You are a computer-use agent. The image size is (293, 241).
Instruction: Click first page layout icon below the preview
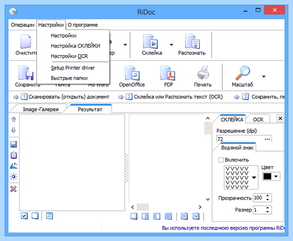[x=134, y=217]
